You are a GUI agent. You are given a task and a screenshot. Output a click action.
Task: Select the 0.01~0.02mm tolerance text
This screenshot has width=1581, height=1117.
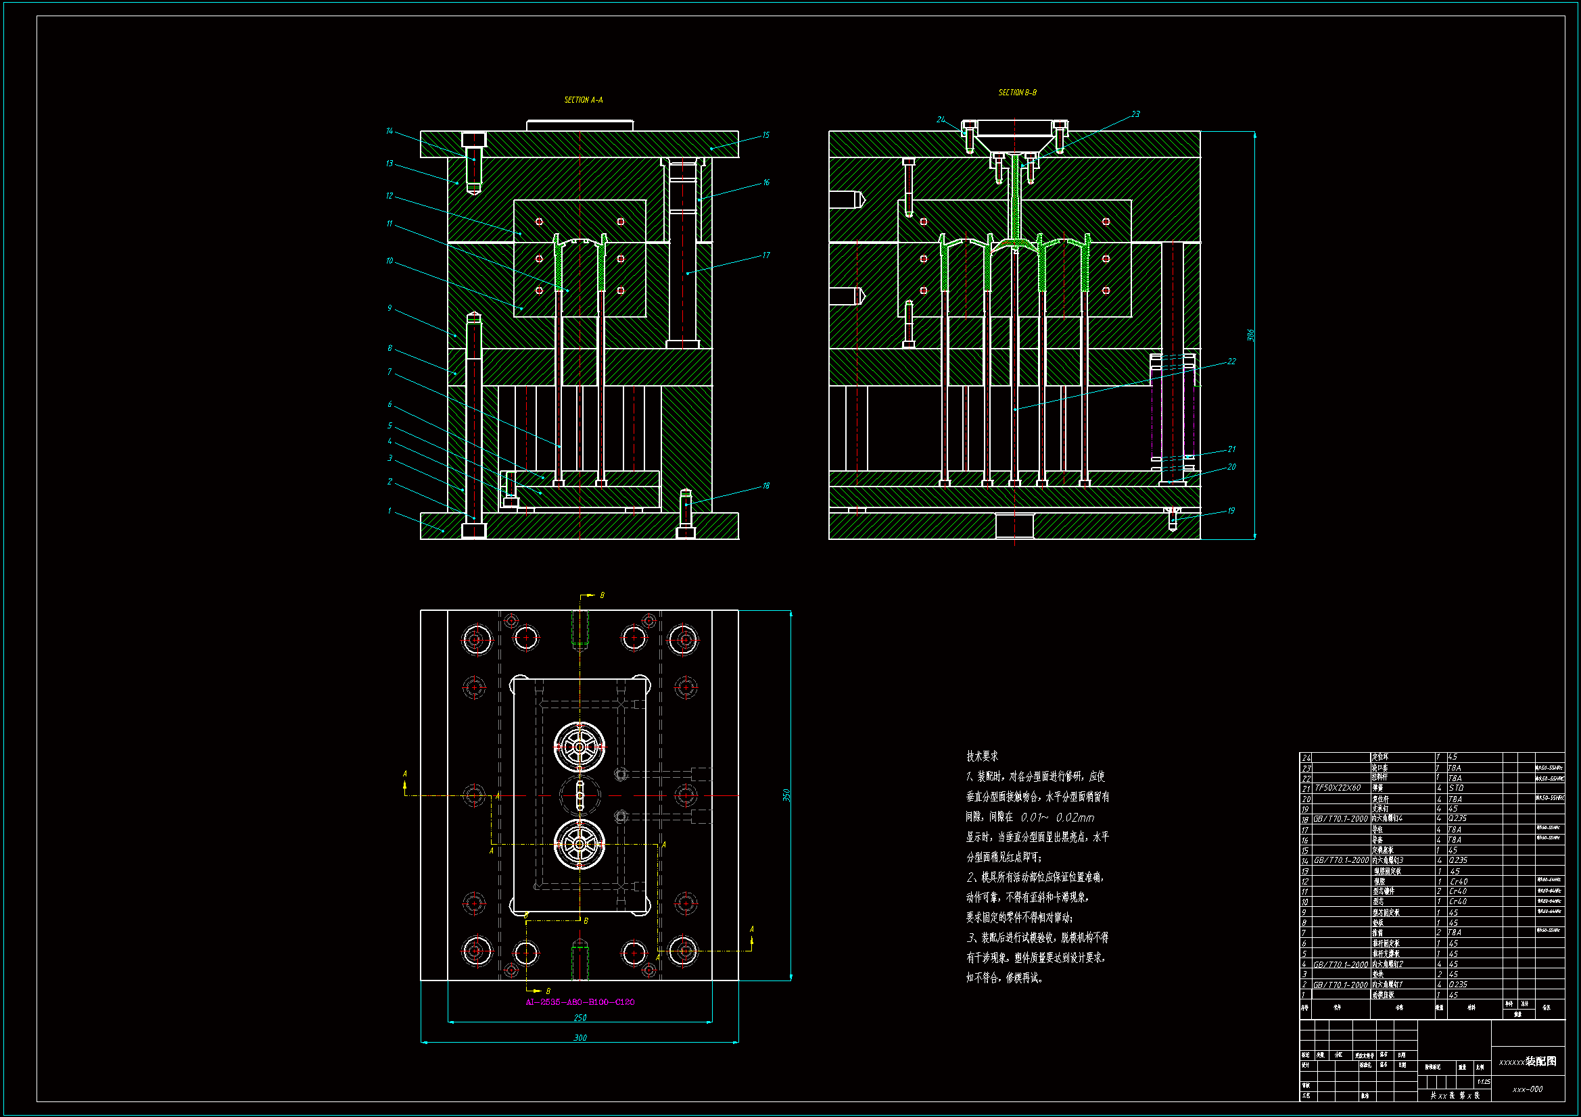(x=1057, y=818)
